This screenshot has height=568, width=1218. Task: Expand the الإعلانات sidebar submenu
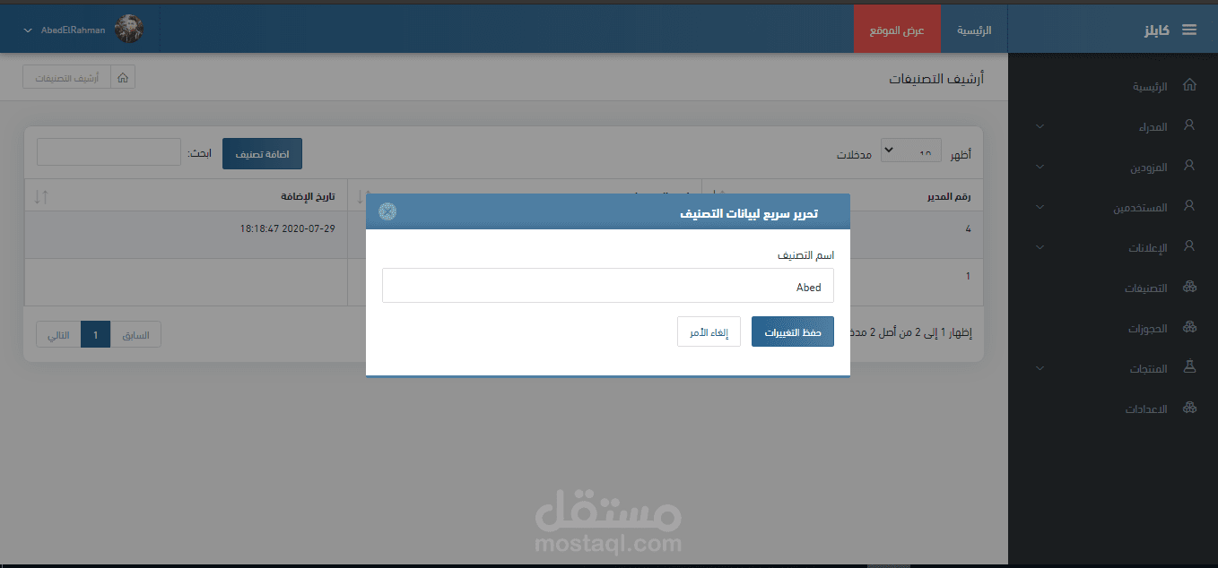coord(1040,247)
